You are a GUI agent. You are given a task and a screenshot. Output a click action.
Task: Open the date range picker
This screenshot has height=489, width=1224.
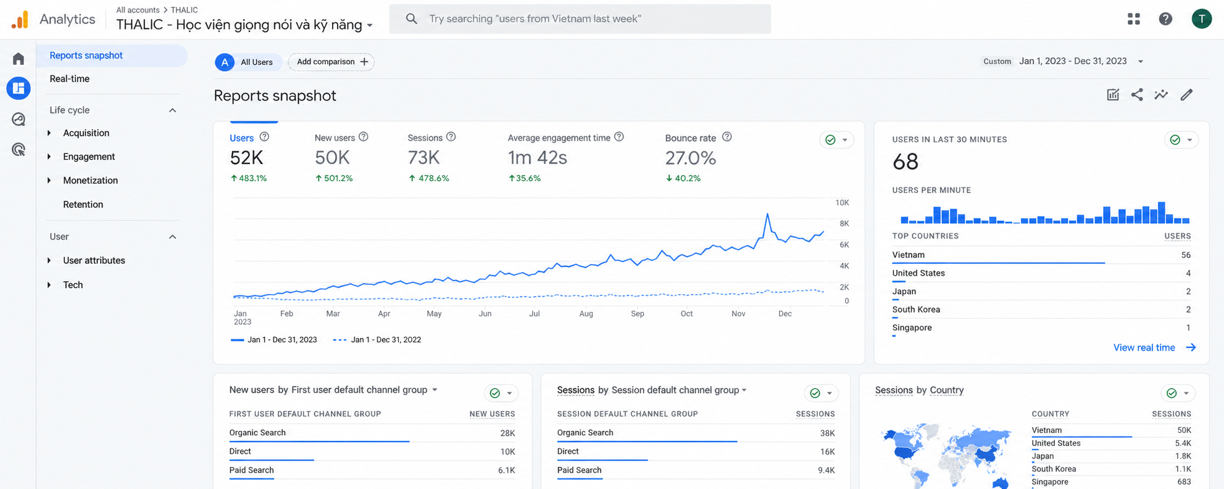[1064, 61]
